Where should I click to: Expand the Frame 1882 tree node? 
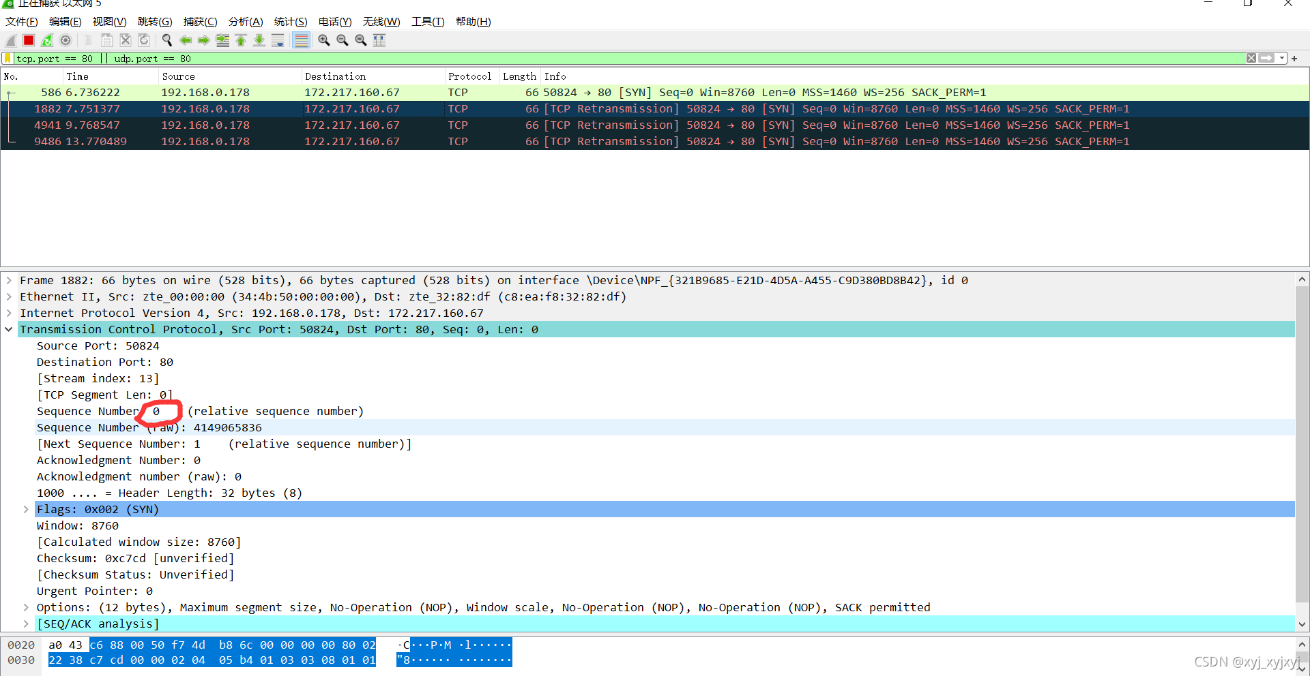click(x=9, y=281)
